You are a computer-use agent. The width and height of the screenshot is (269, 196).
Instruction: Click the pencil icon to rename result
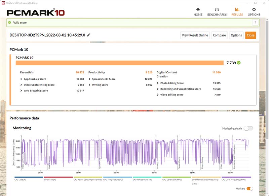click(x=89, y=35)
